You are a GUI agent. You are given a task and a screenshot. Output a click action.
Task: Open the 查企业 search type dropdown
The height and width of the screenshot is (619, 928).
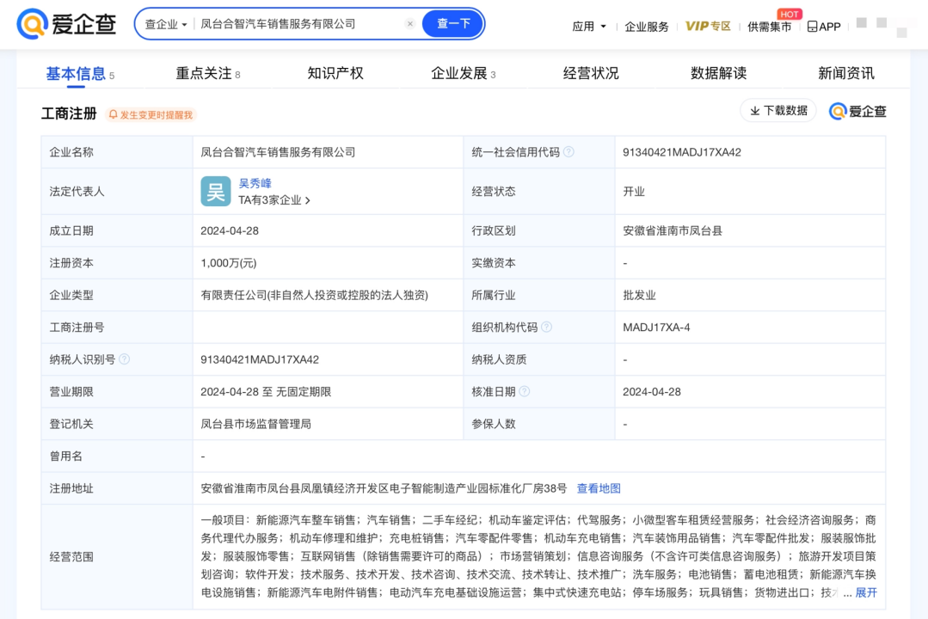(166, 24)
